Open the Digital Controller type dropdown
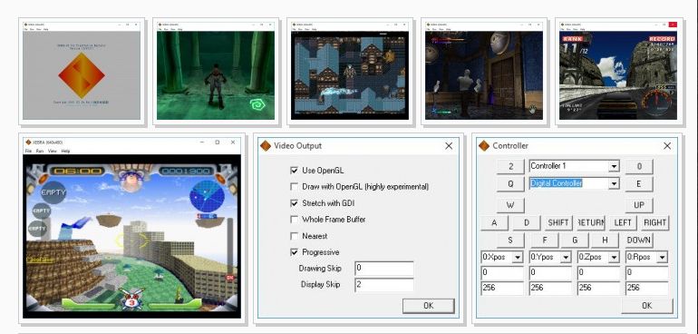This screenshot has width=698, height=334. click(614, 183)
